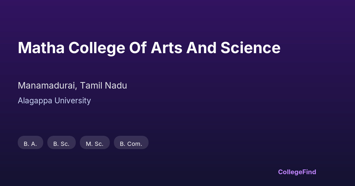Click the word "University" under the location
Image resolution: width=355 pixels, height=186 pixels.
[x=72, y=101]
